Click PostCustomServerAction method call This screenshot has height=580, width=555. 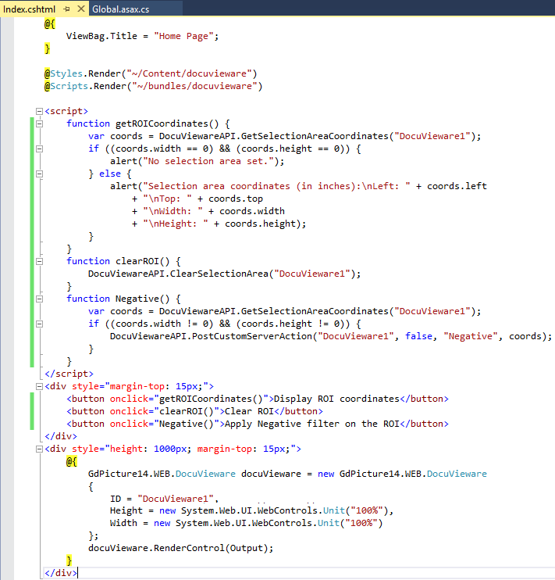point(251,336)
